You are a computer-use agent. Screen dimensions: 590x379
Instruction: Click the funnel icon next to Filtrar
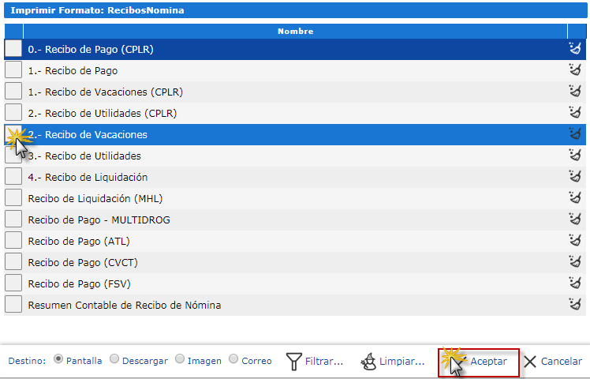click(294, 362)
